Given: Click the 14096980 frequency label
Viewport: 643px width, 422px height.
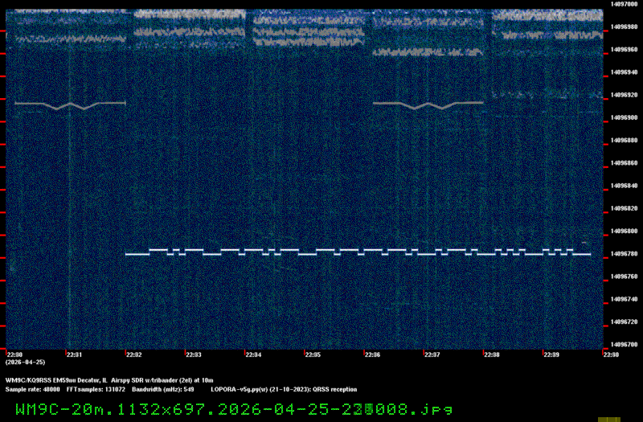Looking at the screenshot, I should 624,27.
